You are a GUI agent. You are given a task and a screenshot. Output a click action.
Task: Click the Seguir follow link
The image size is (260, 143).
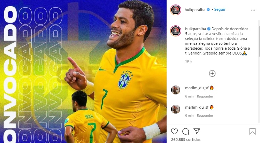[x=220, y=9]
